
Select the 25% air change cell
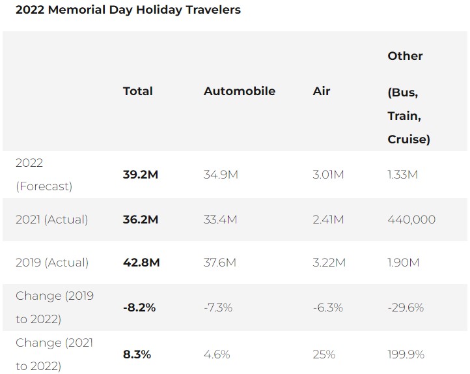[324, 354]
